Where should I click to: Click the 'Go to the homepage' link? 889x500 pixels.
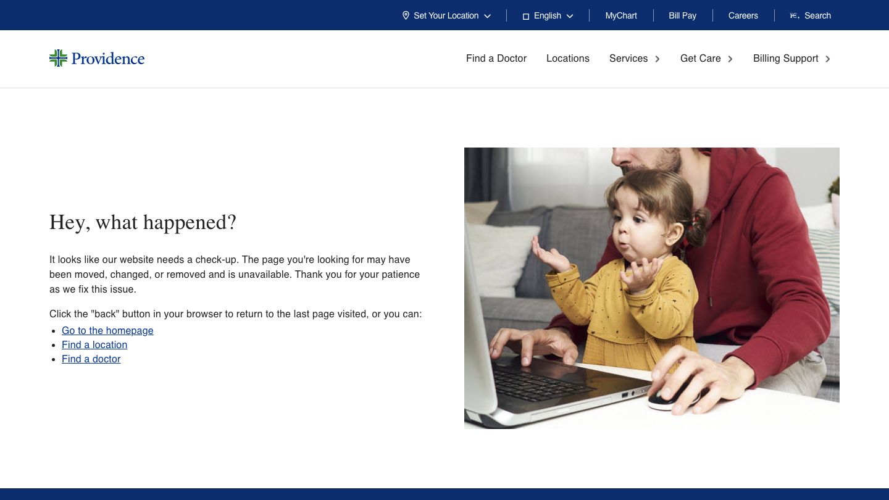(107, 330)
